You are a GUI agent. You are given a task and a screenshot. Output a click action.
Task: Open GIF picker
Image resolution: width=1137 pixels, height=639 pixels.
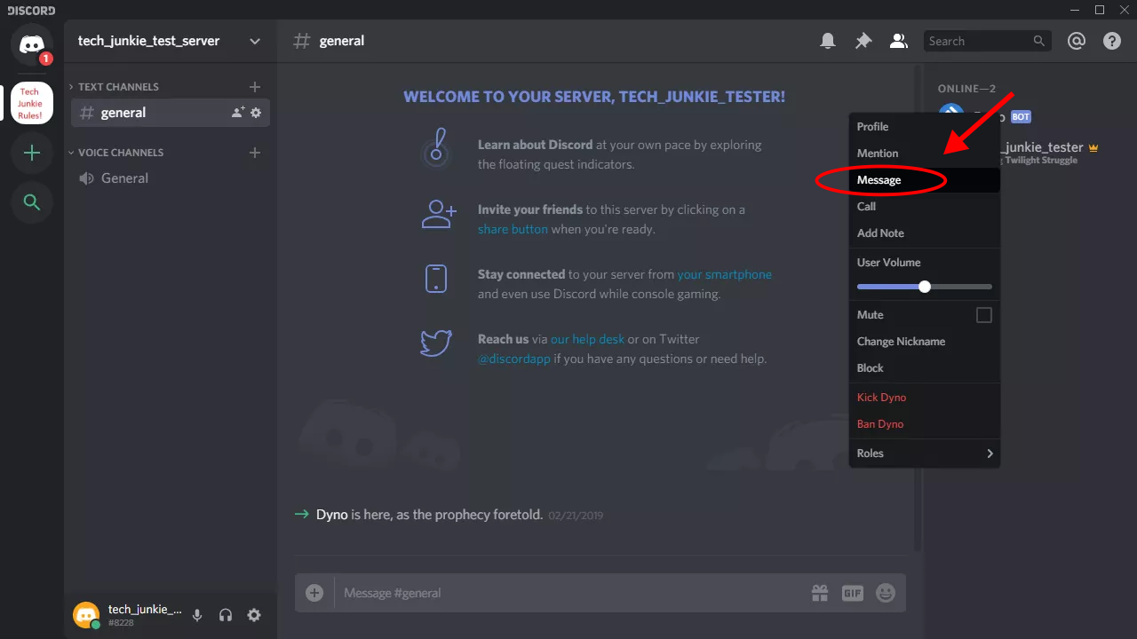pos(853,593)
